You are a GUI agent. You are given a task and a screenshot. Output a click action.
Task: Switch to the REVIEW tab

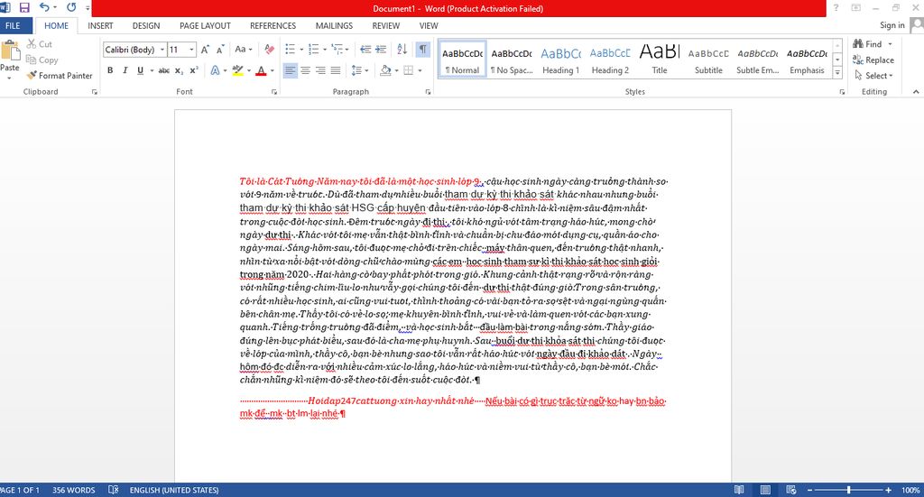point(386,26)
